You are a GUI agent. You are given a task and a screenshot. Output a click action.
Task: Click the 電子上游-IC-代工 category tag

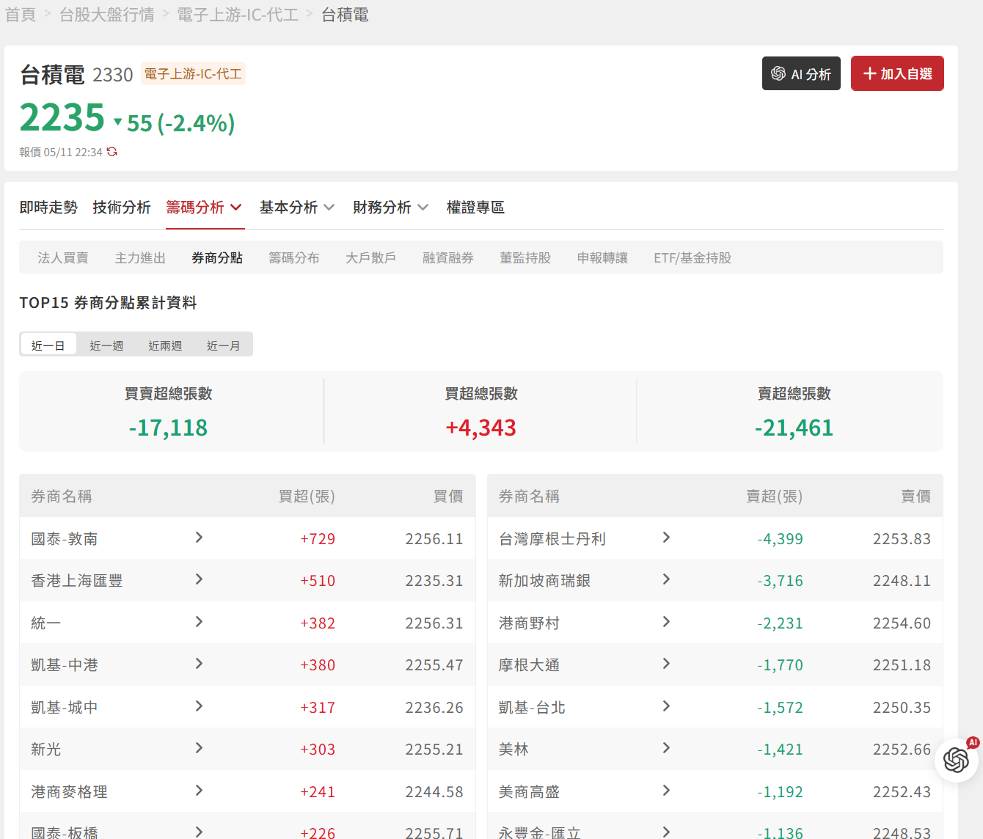(193, 74)
